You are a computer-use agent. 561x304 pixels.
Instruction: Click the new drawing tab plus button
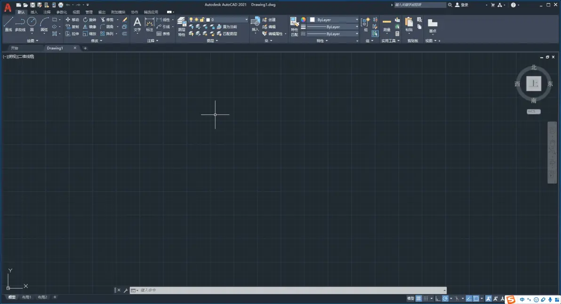pyautogui.click(x=85, y=48)
